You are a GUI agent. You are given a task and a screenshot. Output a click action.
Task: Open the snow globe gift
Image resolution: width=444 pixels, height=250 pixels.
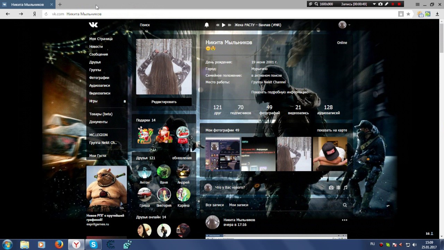tap(183, 135)
